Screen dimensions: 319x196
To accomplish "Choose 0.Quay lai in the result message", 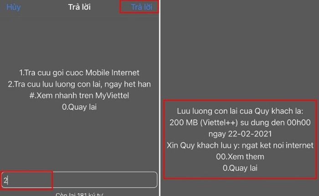I will click(x=240, y=168).
